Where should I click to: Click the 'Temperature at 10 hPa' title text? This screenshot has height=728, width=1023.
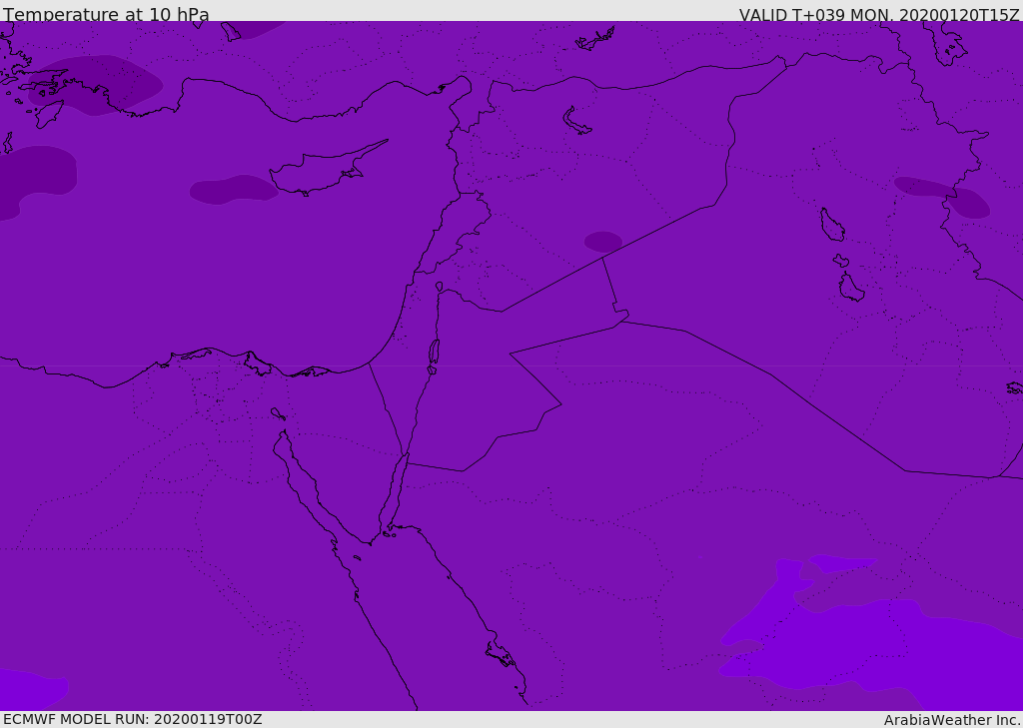click(x=106, y=14)
